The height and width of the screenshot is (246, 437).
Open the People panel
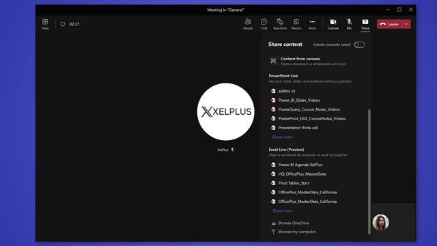click(248, 24)
